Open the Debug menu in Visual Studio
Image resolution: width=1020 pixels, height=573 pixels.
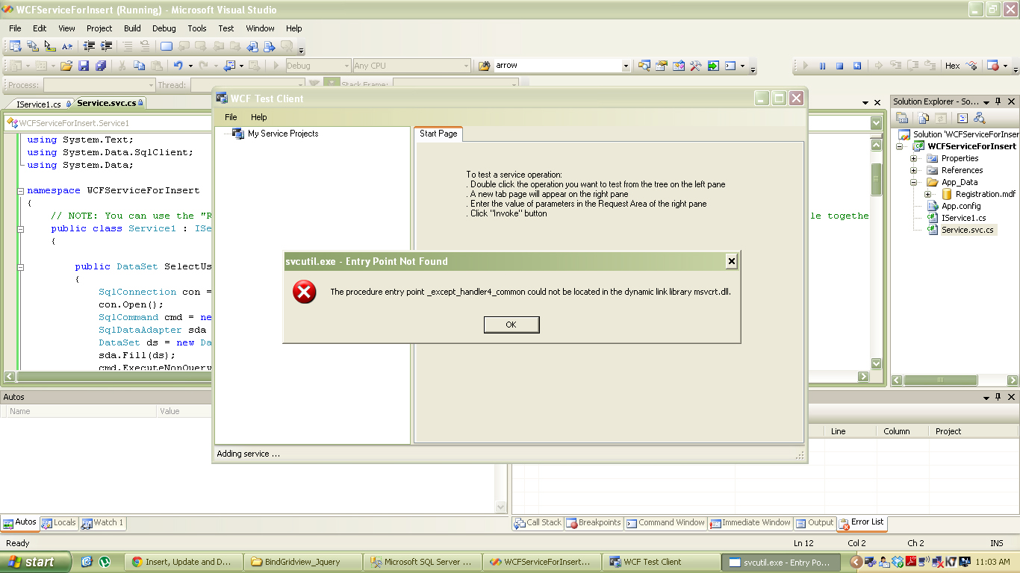point(164,28)
